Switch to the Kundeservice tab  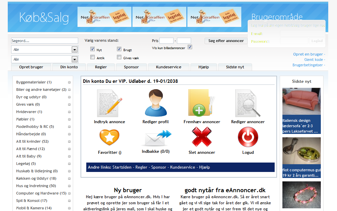click(x=168, y=67)
